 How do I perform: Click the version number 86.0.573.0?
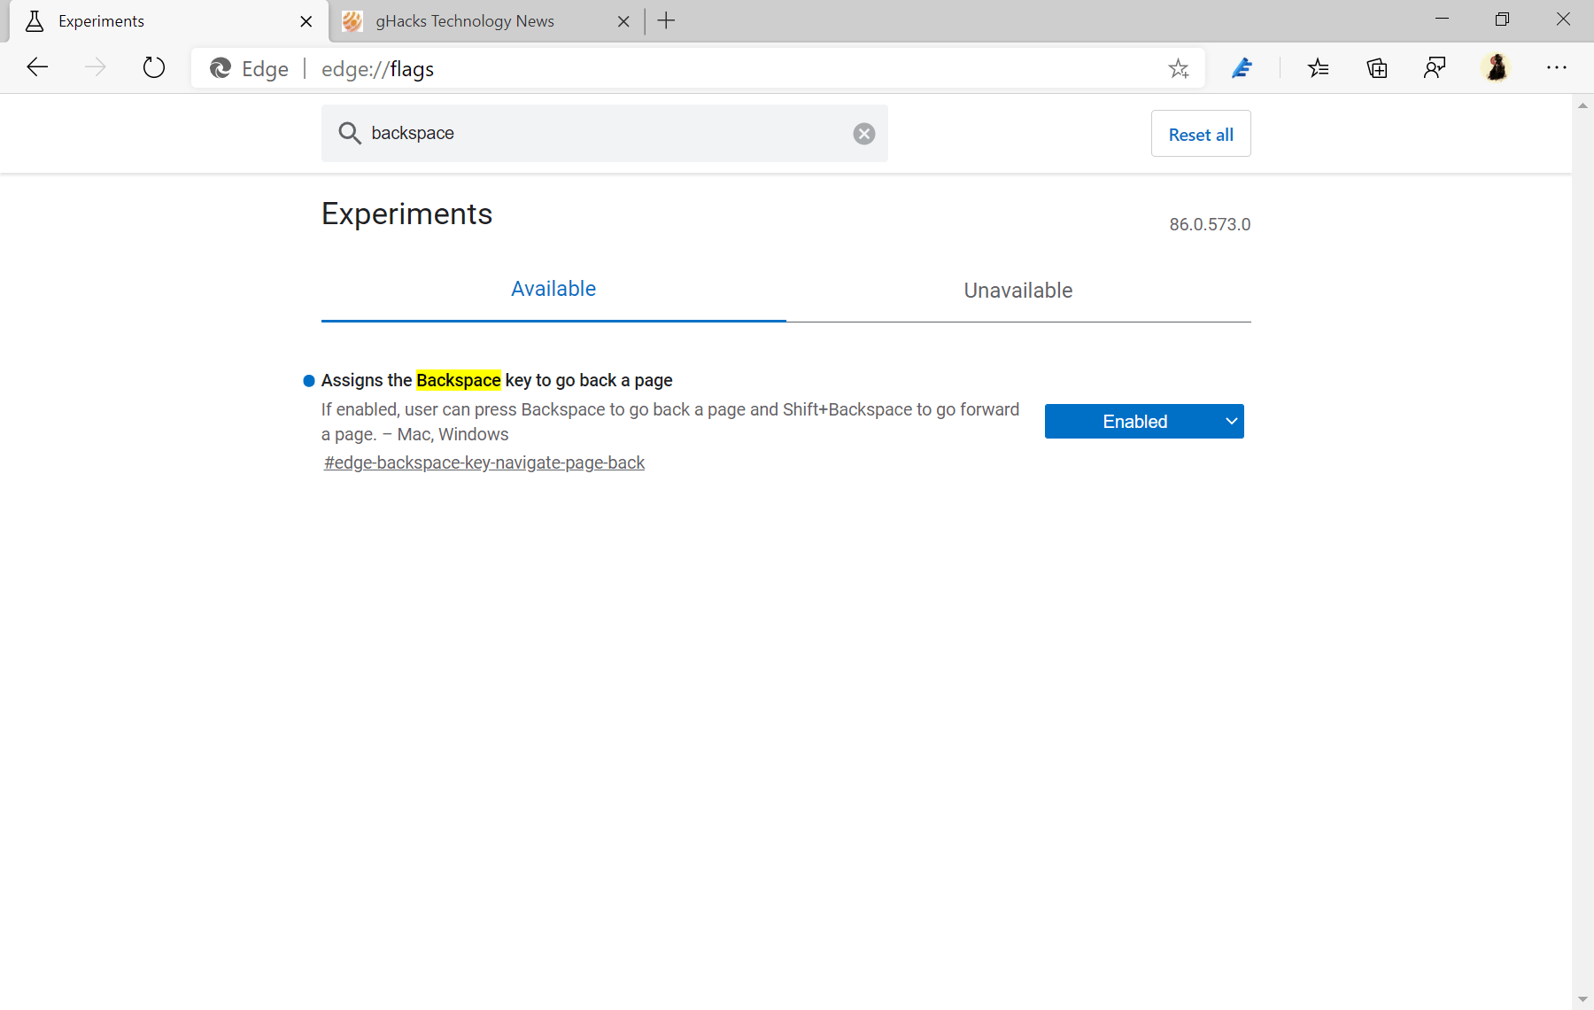tap(1210, 224)
